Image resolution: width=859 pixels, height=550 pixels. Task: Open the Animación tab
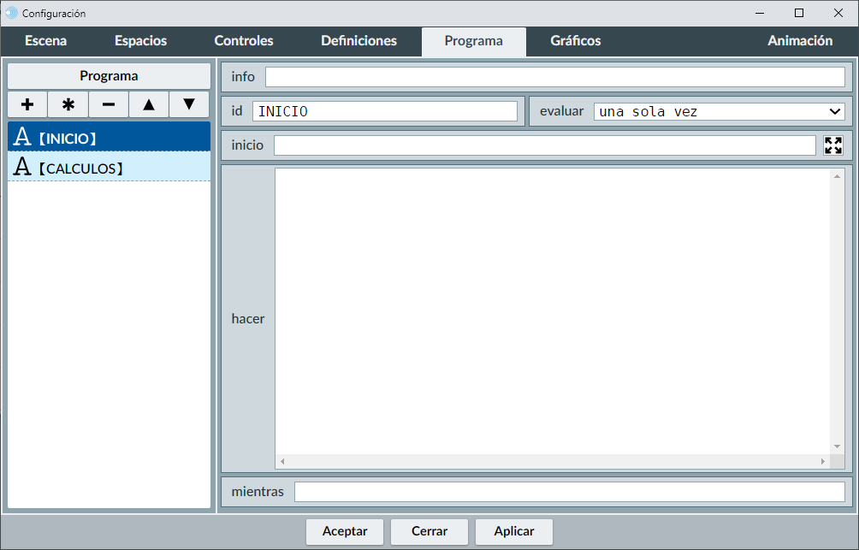(799, 41)
